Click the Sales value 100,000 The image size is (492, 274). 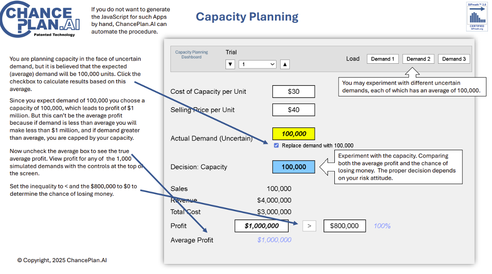tap(279, 189)
